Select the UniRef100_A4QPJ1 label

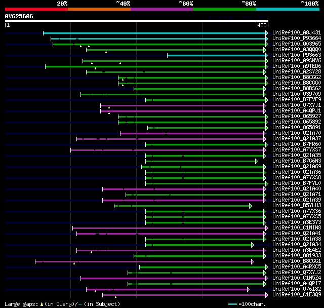[297, 111]
